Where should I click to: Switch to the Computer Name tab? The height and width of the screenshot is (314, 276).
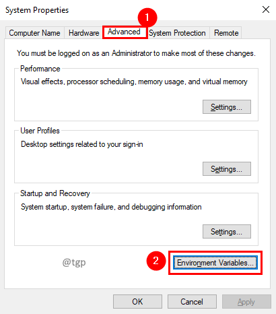click(34, 33)
